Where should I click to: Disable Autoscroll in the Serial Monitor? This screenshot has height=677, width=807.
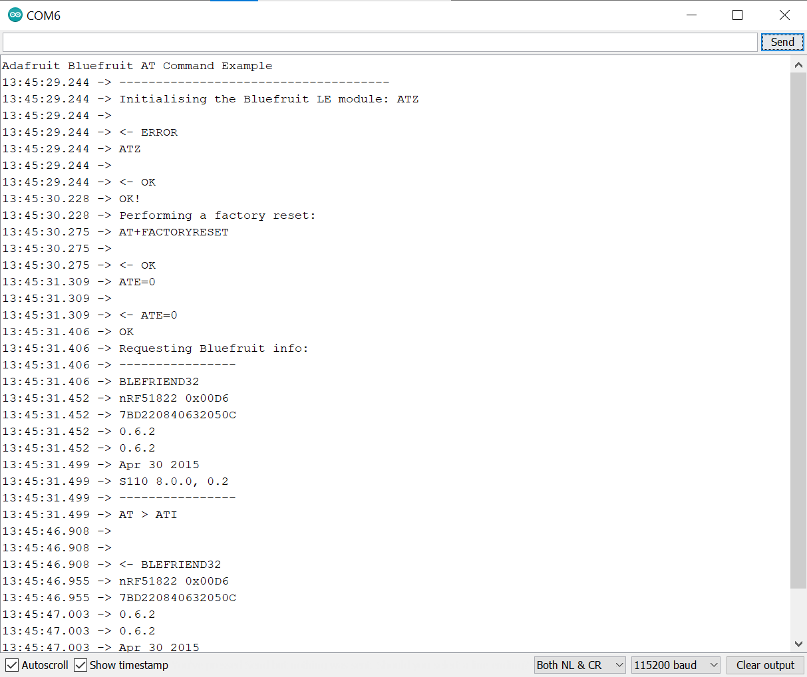pyautogui.click(x=12, y=665)
